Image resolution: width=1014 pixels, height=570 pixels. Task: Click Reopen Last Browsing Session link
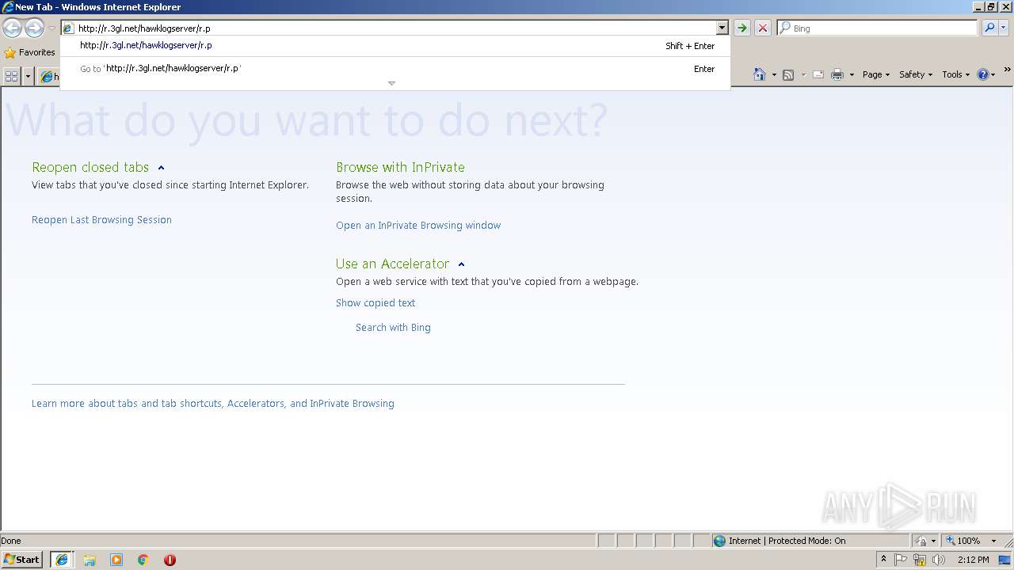point(101,220)
